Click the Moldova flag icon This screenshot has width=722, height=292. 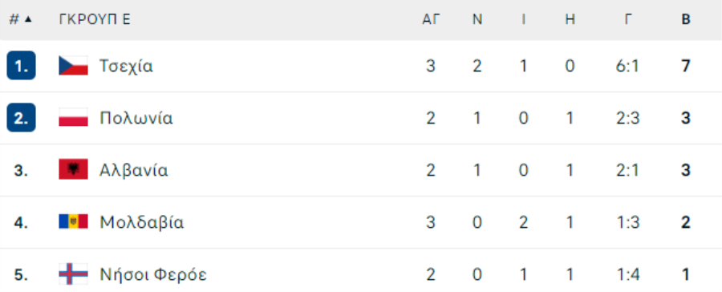[x=73, y=222]
